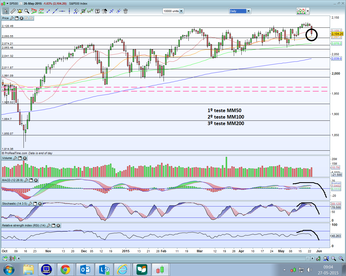Screen dimensions: 346x276
Task: Maximize the Price panel
Action: 16,18
